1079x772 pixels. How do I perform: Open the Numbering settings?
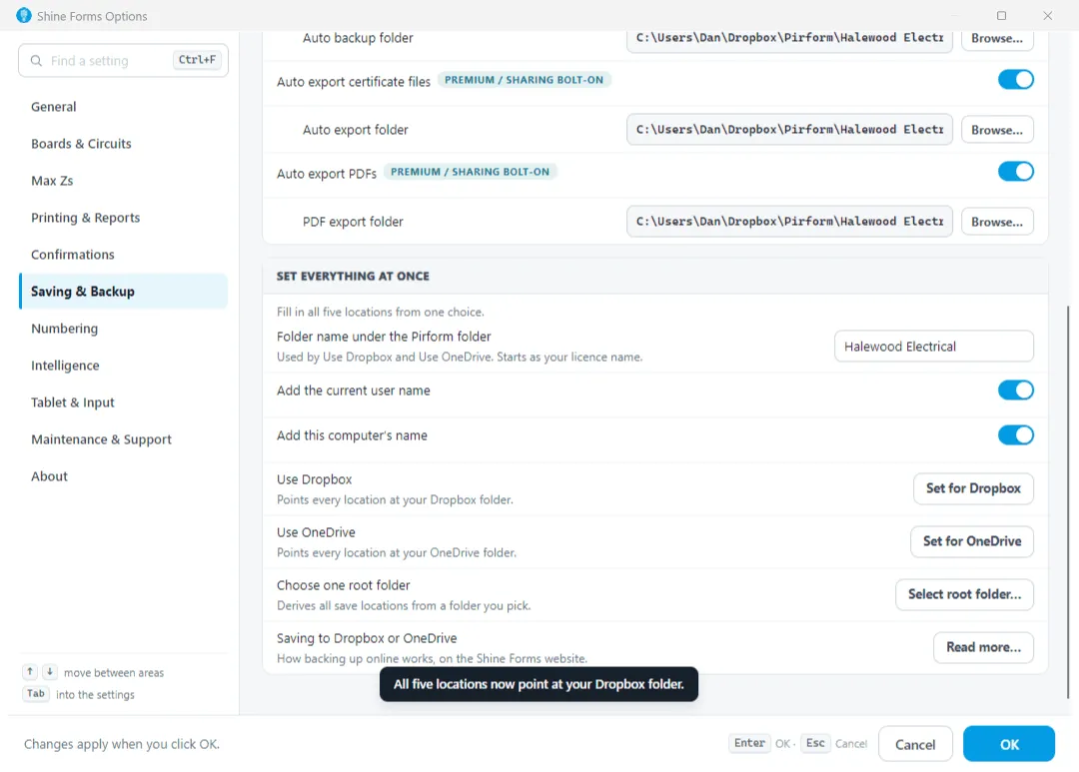[123, 329]
